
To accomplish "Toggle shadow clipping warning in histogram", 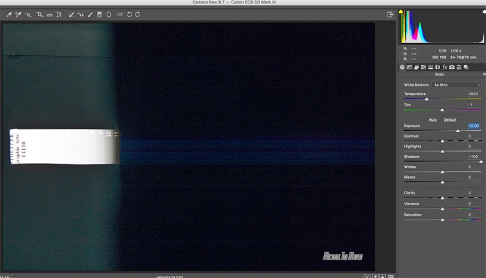I will [x=401, y=11].
